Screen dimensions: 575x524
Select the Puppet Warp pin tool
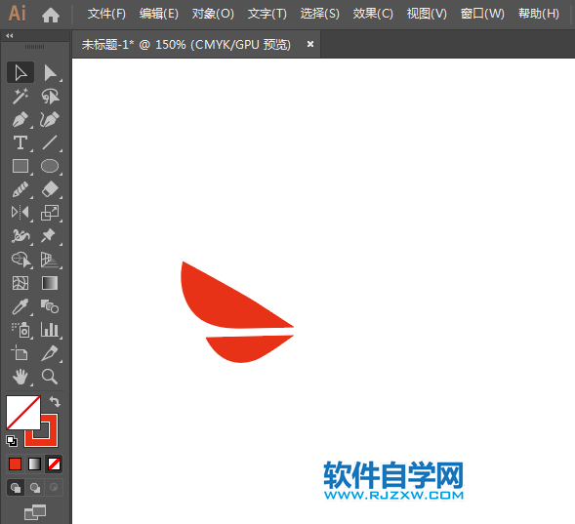click(x=50, y=236)
